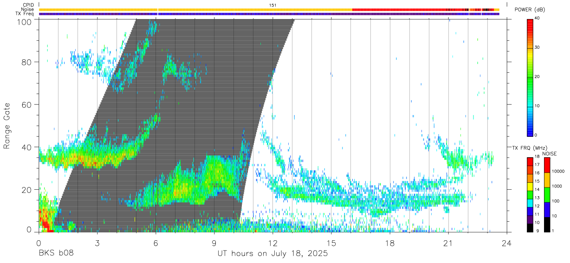Click the 'CPID' row label
Viewport: 570px width, 263px height.
[28, 5]
